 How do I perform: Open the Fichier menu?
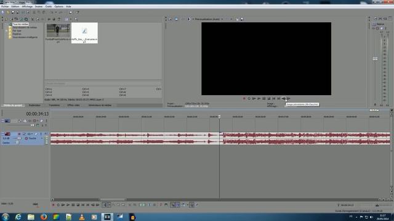point(5,7)
